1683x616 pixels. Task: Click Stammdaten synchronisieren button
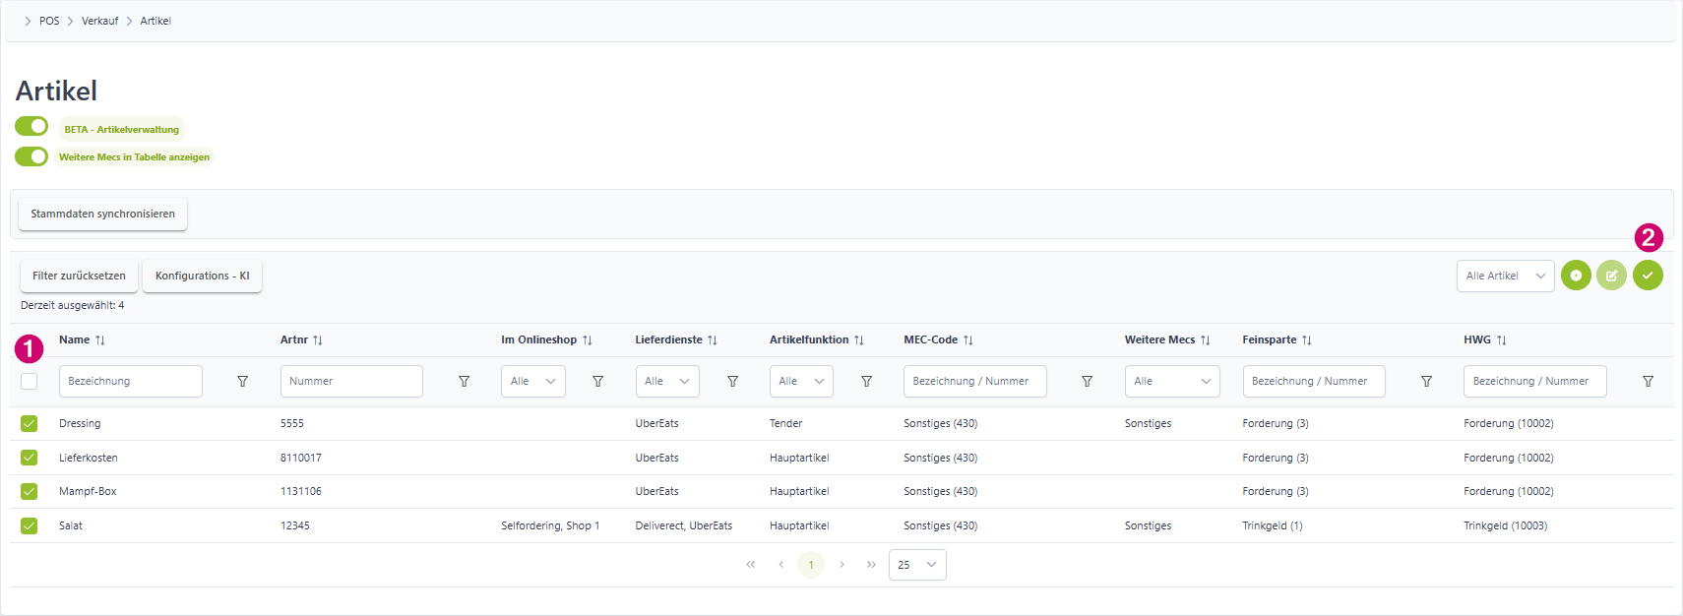(102, 214)
